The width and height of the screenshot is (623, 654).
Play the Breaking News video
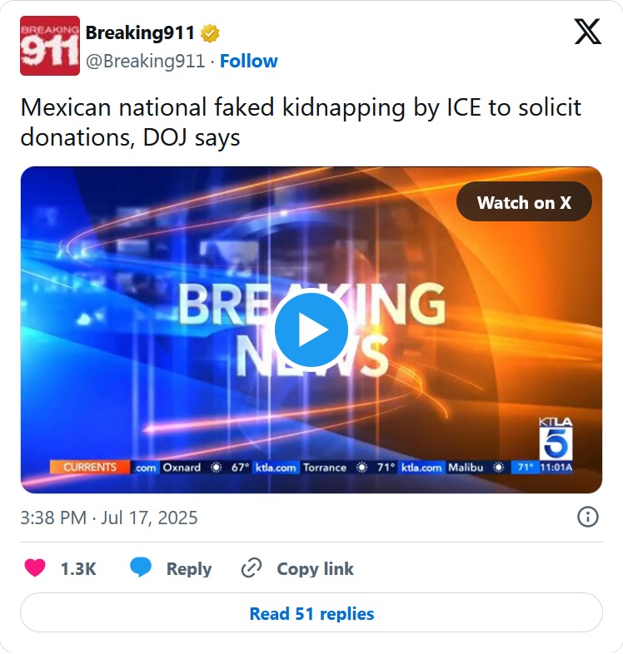(x=311, y=330)
